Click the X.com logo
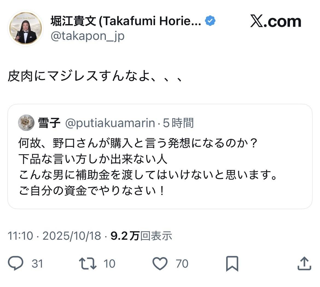The image size is (320, 287). (276, 22)
